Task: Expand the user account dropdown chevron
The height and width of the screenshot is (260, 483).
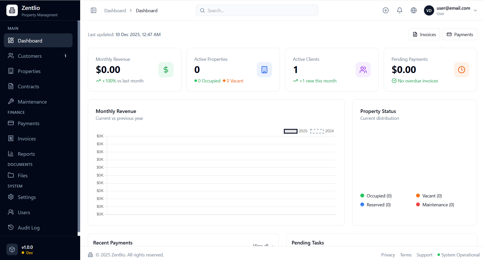Action: 475,10
